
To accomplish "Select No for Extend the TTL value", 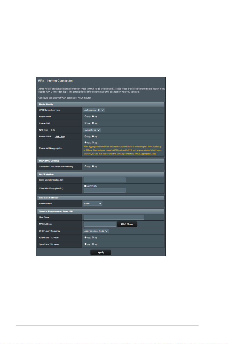I will click(93, 237).
